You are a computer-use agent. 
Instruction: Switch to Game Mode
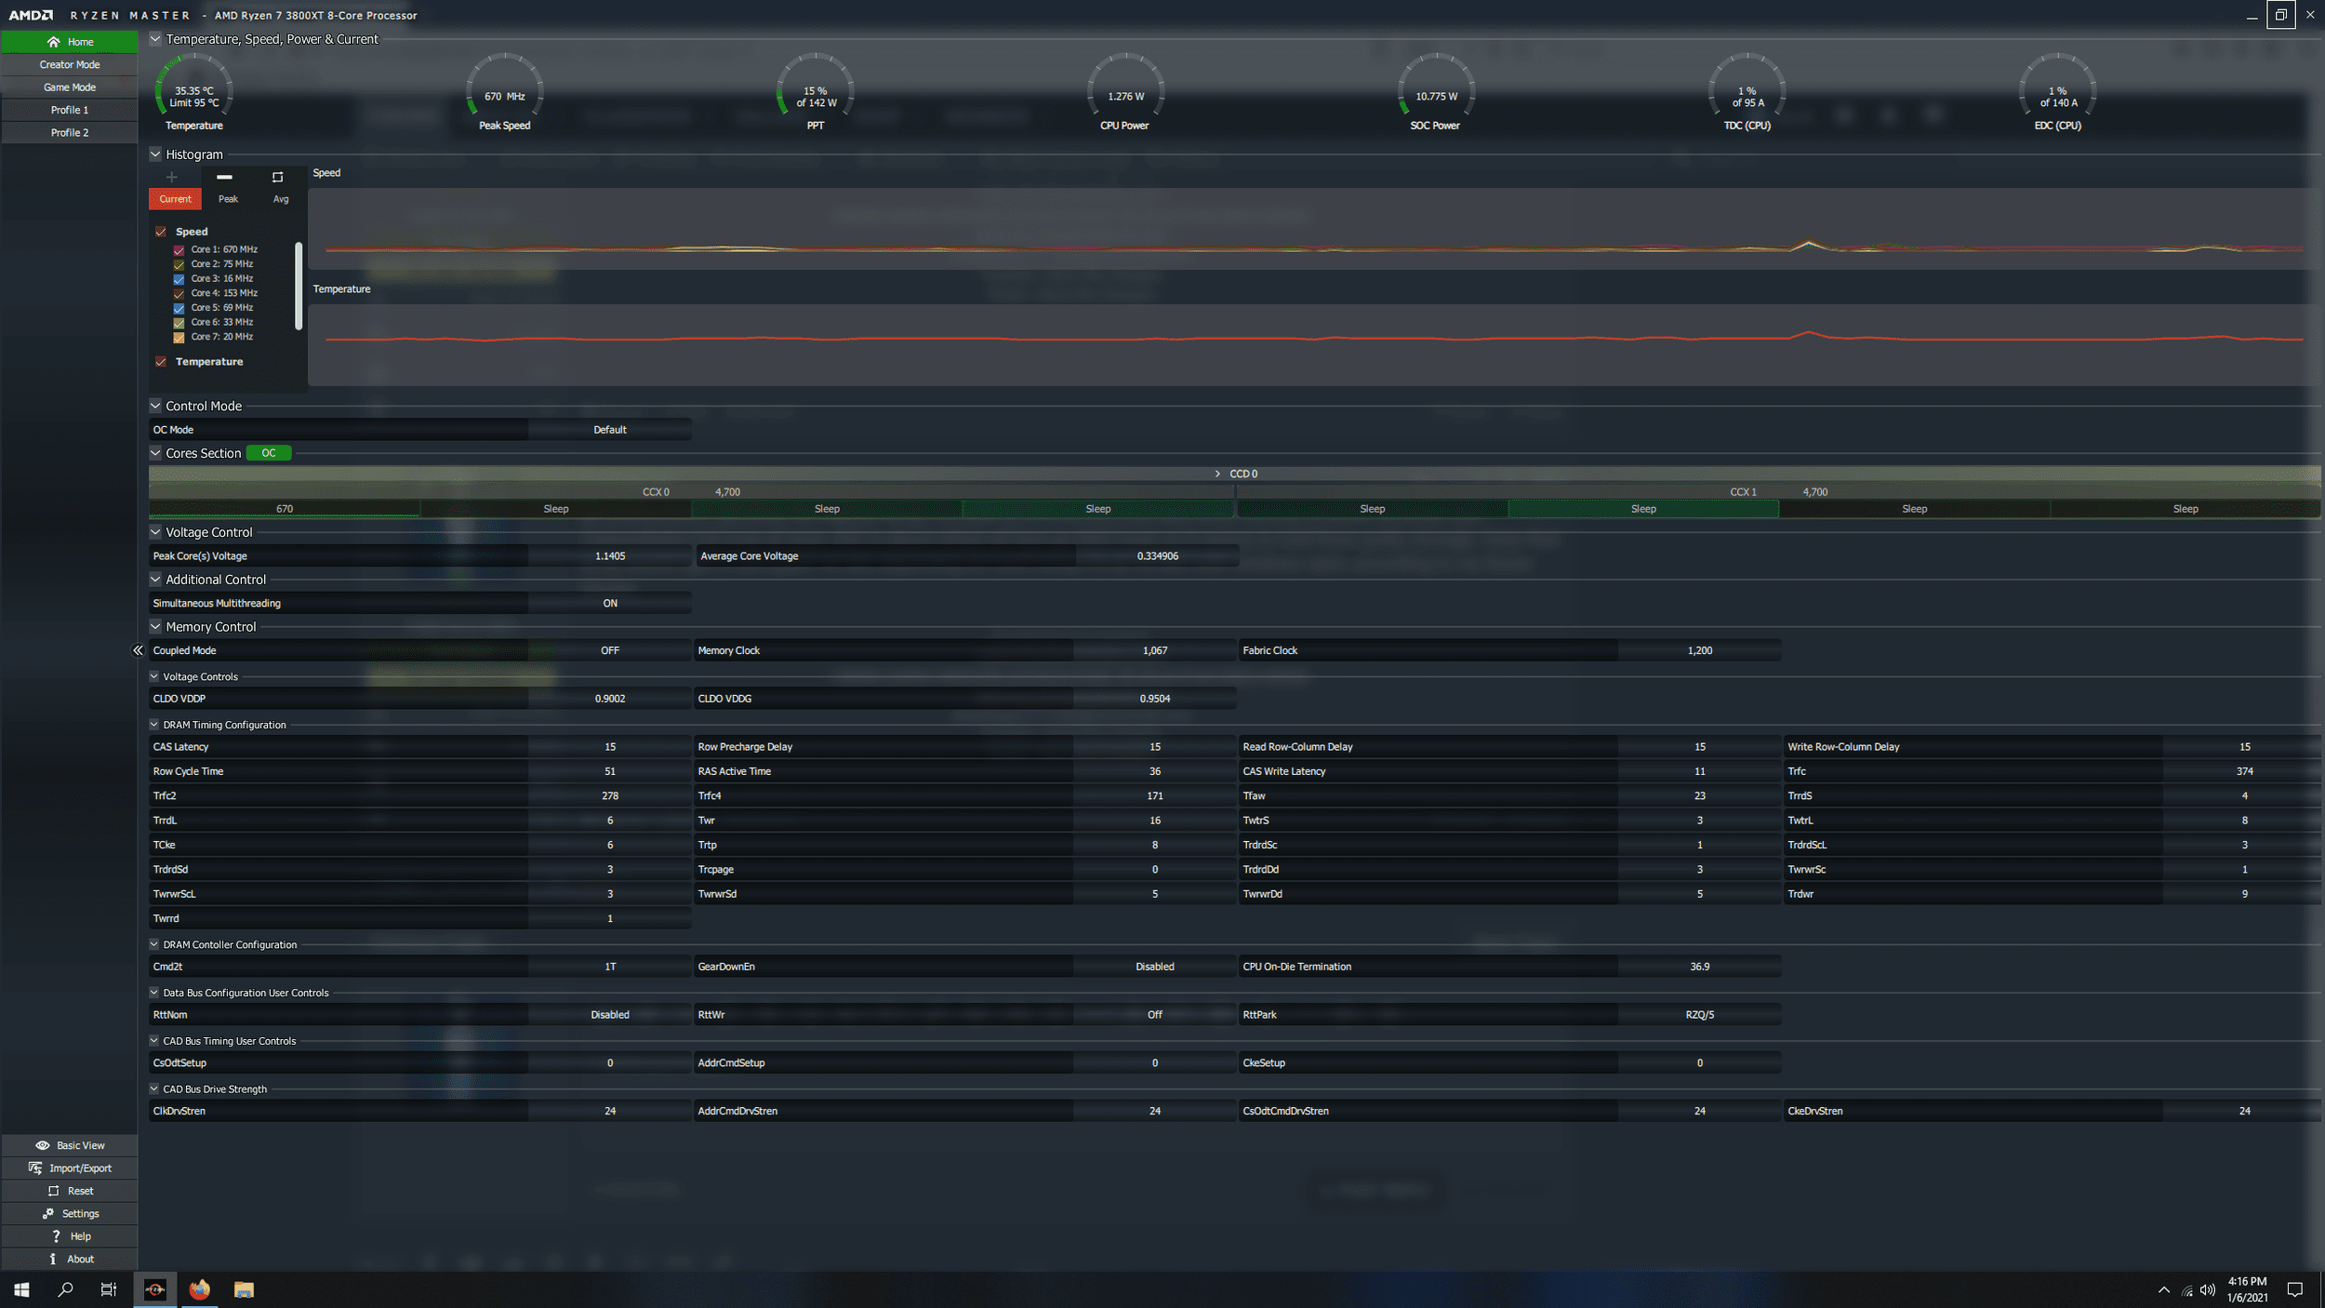point(70,87)
